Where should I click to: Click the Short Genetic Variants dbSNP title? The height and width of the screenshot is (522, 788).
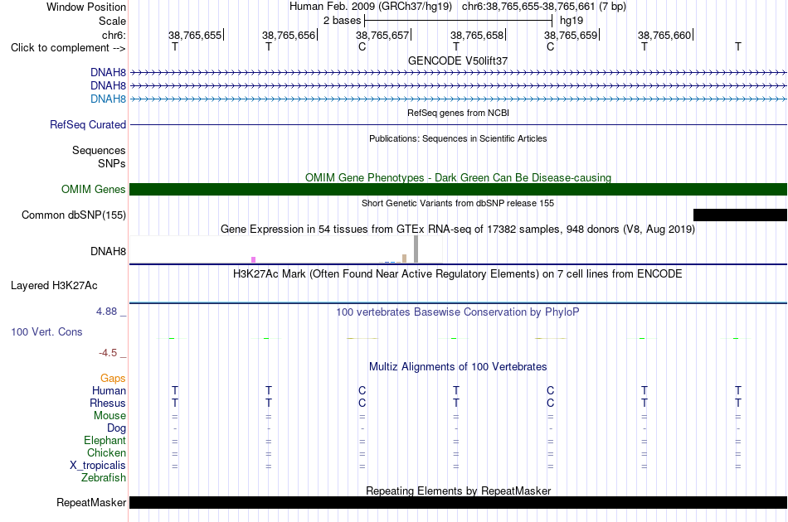point(458,203)
